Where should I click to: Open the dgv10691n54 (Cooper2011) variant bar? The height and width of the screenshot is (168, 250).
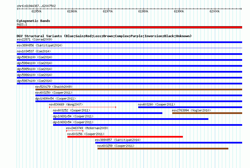131,119
